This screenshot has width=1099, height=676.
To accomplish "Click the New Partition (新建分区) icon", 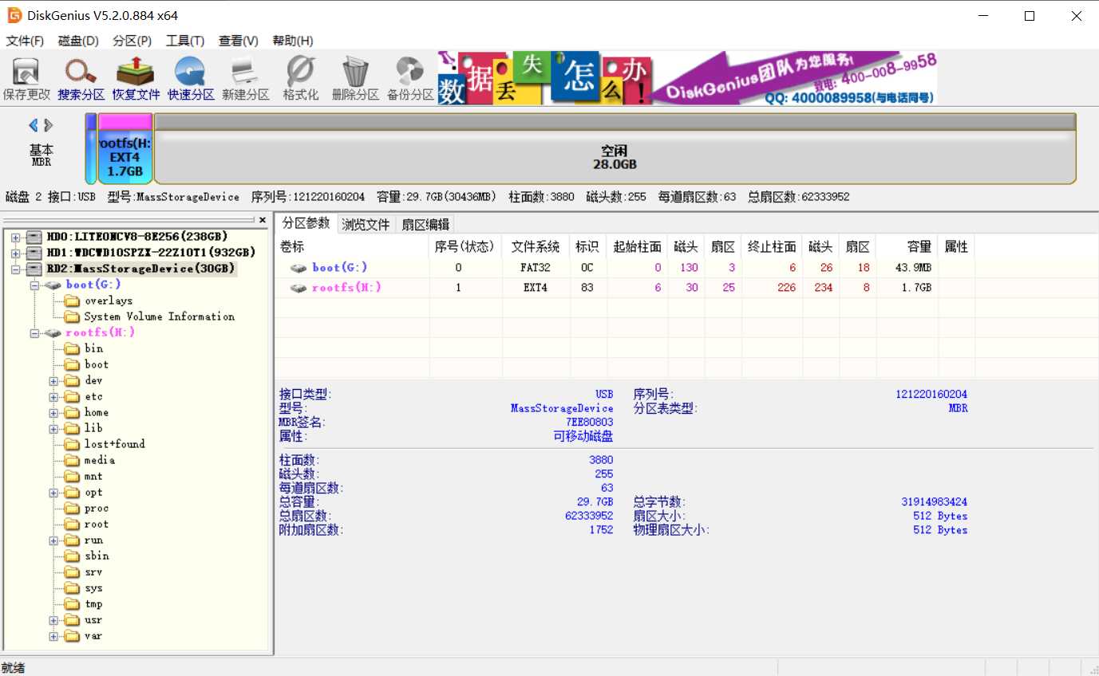I will pos(245,79).
